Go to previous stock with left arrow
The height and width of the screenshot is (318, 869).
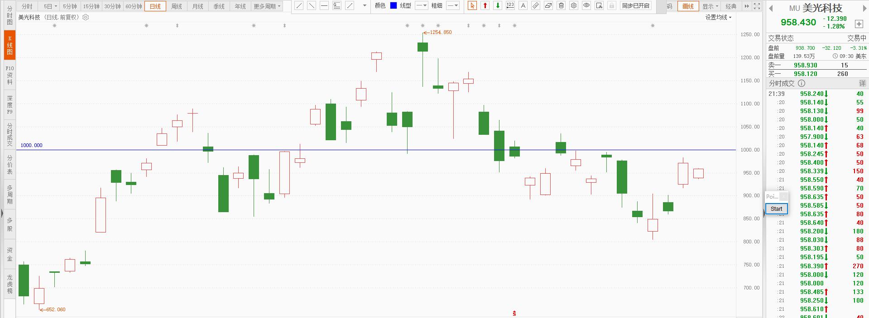(771, 8)
